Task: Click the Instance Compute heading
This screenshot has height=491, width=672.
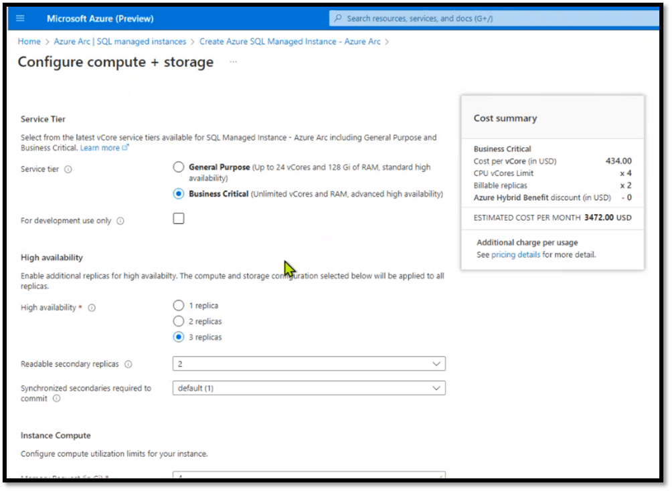Action: point(56,435)
